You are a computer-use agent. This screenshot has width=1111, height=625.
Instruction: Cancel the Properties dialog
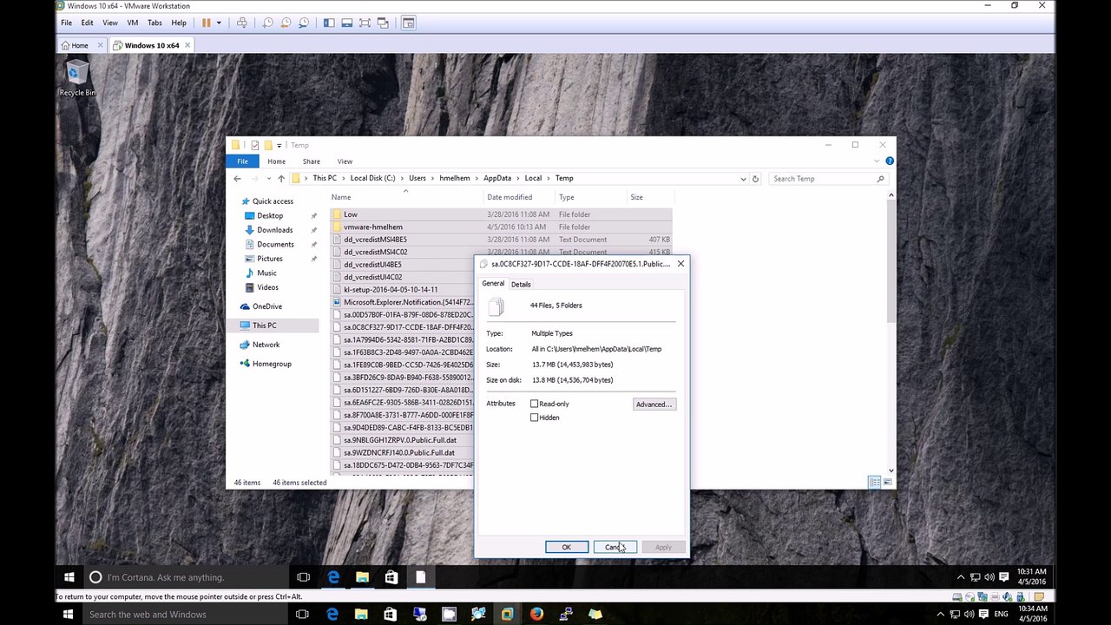click(615, 548)
